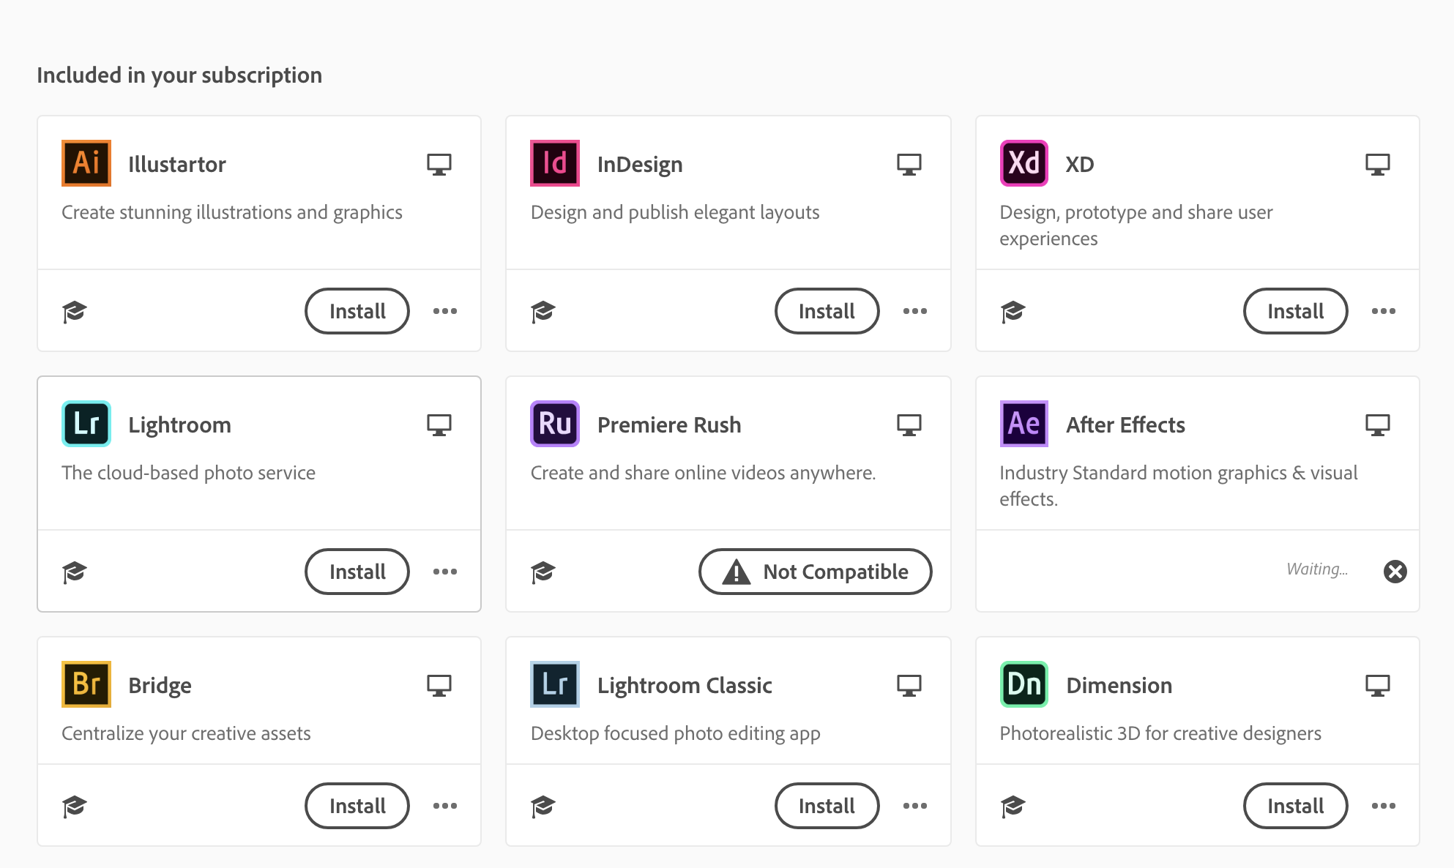This screenshot has width=1454, height=868.
Task: Open more options for Illustrator
Action: tap(444, 311)
